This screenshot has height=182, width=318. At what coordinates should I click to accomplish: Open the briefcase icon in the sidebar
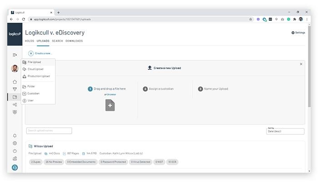(15, 158)
